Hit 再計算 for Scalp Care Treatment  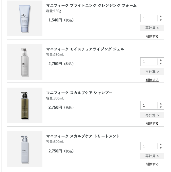[152, 156]
